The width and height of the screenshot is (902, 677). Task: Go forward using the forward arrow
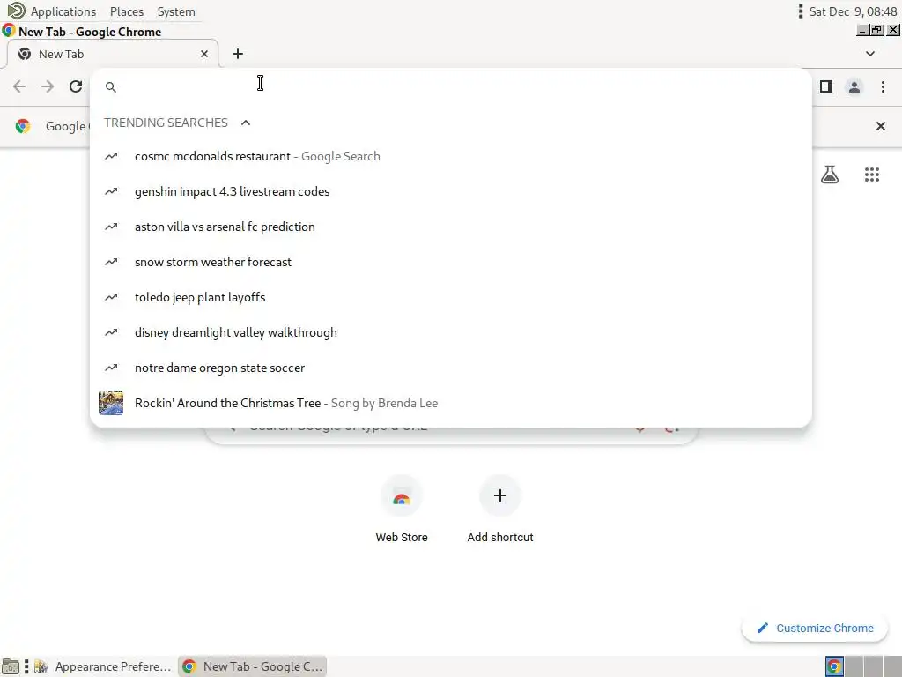[x=48, y=87]
